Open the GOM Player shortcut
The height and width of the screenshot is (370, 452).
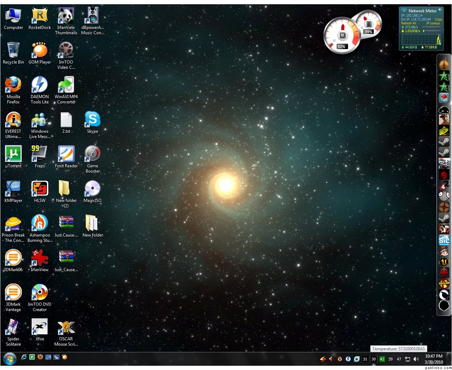pyautogui.click(x=39, y=50)
